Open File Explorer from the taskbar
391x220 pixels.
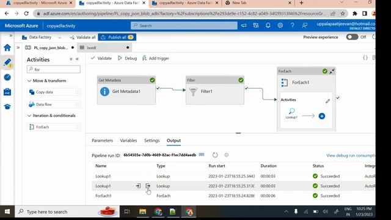pos(142,212)
